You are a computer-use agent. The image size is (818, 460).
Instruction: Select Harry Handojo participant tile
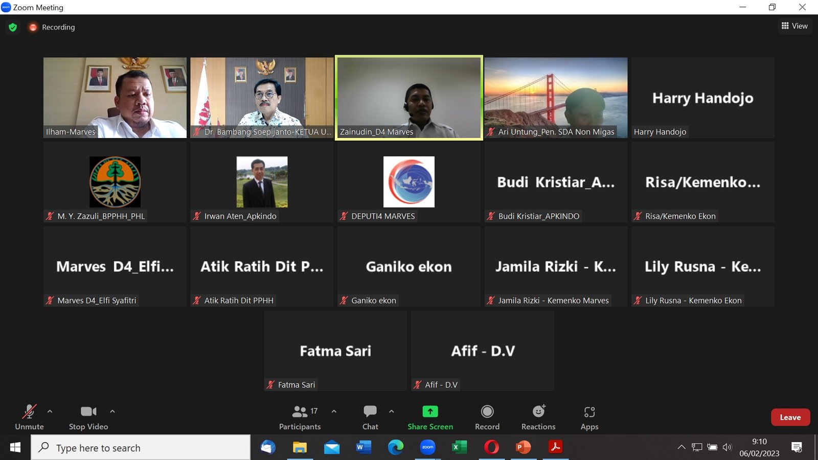coord(703,98)
